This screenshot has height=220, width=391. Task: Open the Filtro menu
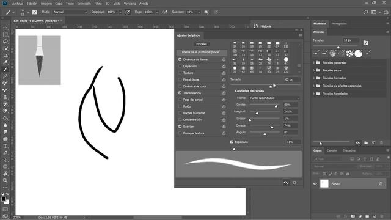tap(98, 4)
